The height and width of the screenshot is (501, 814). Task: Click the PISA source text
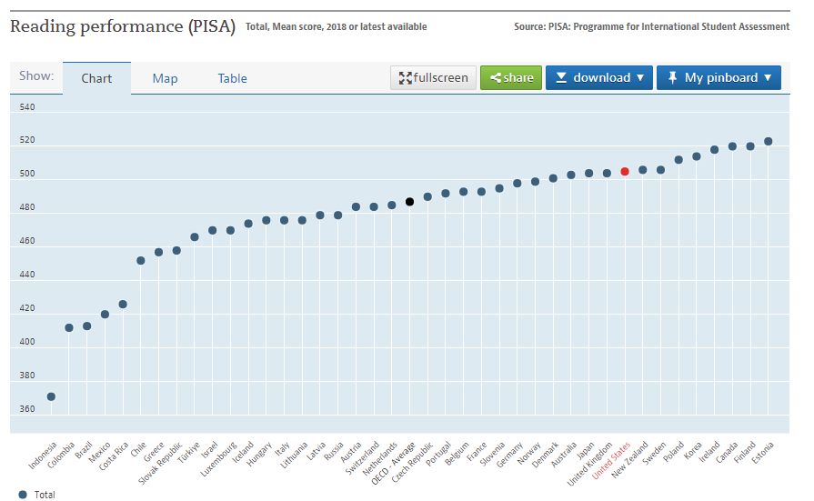pos(651,26)
